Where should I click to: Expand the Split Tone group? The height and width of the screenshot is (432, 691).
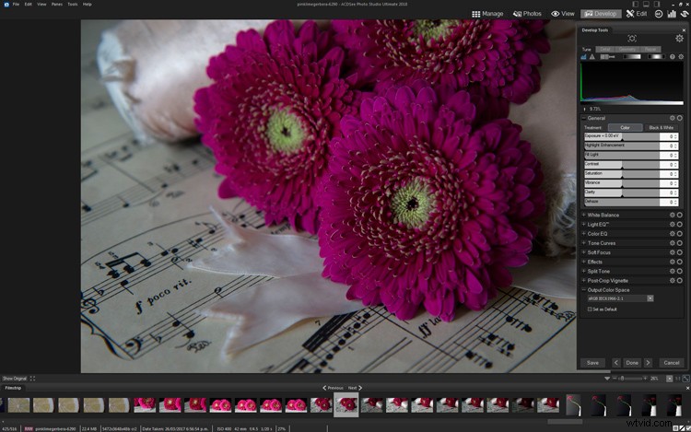(x=584, y=271)
